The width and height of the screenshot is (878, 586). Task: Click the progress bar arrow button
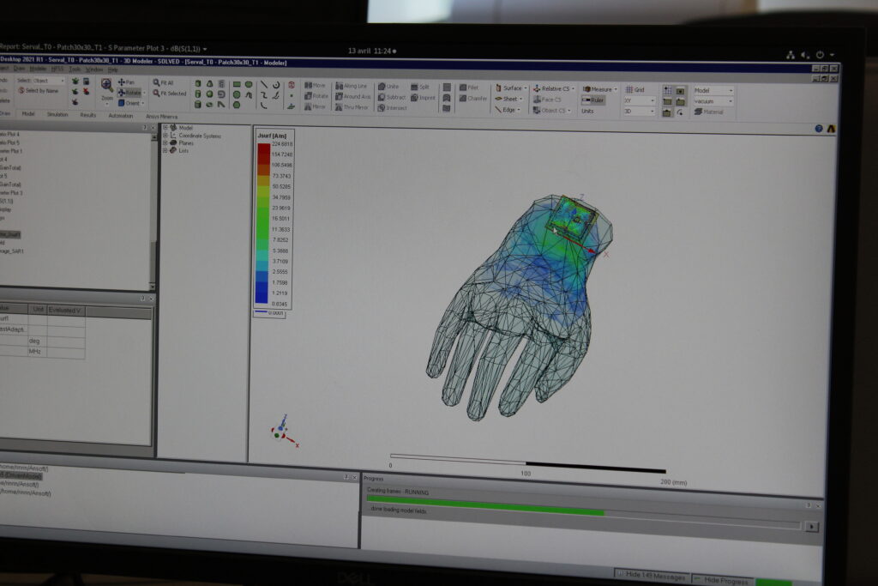pyautogui.click(x=811, y=527)
